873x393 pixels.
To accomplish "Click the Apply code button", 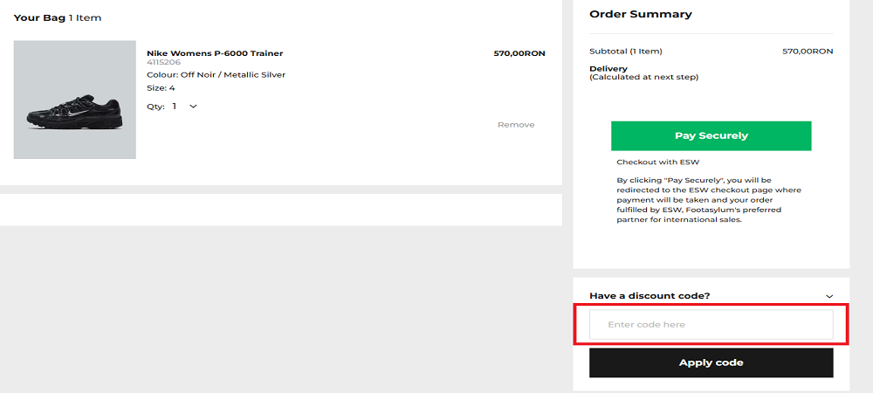I will coord(711,362).
